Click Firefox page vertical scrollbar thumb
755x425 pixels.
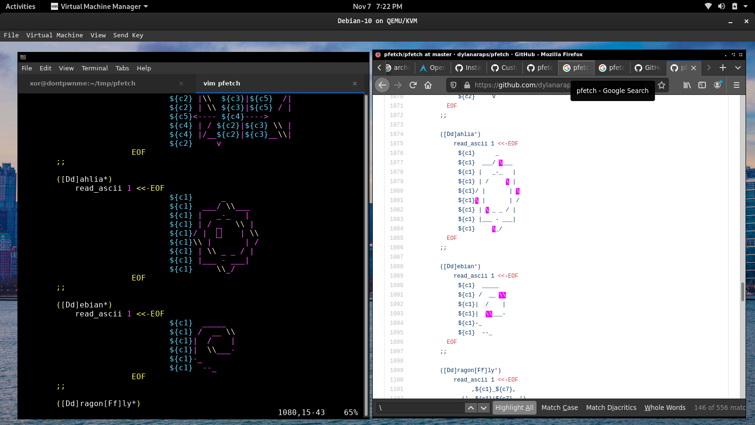[743, 292]
